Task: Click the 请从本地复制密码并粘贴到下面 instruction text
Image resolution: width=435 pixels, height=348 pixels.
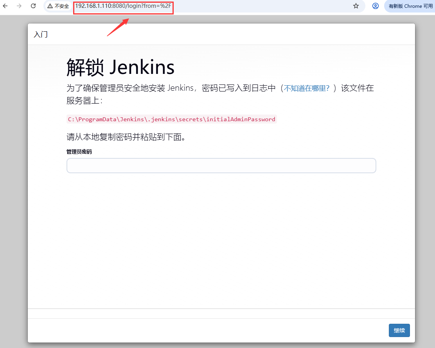Action: (126, 137)
